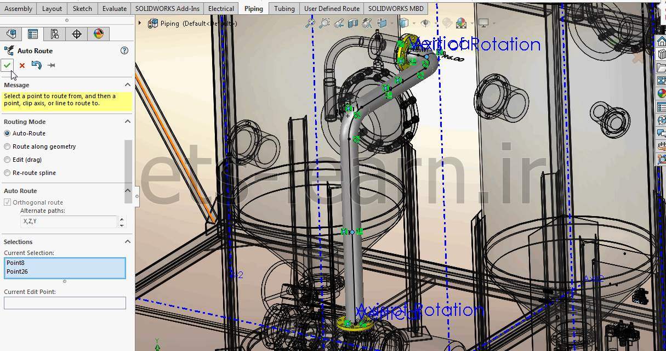
Task: Switch to the Electrical tab
Action: pos(221,8)
